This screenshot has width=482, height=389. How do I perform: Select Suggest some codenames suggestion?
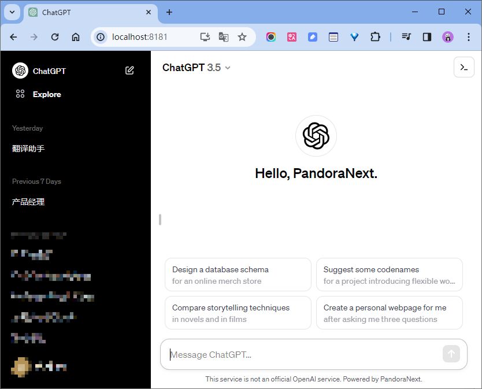389,275
